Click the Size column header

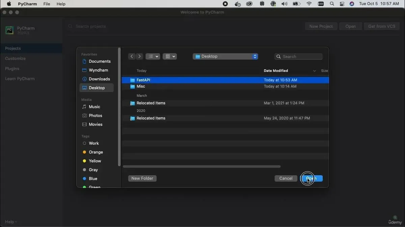coord(324,71)
